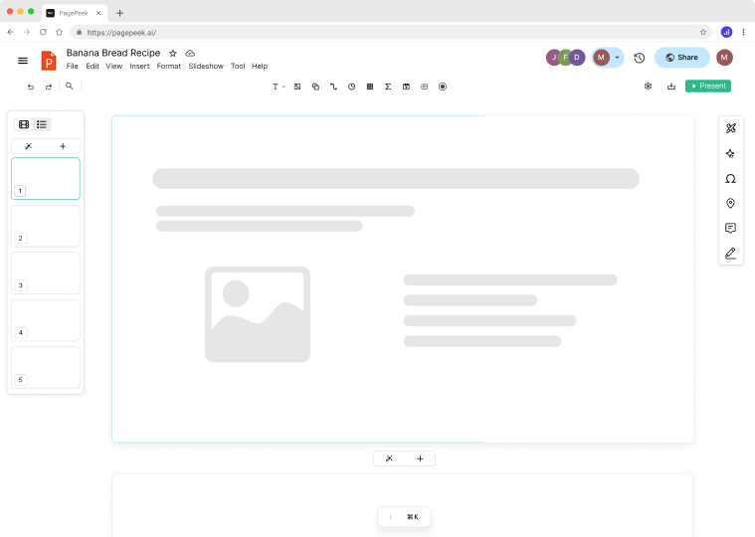755x537 pixels.
Task: Insert a pie chart
Action: coord(352,87)
